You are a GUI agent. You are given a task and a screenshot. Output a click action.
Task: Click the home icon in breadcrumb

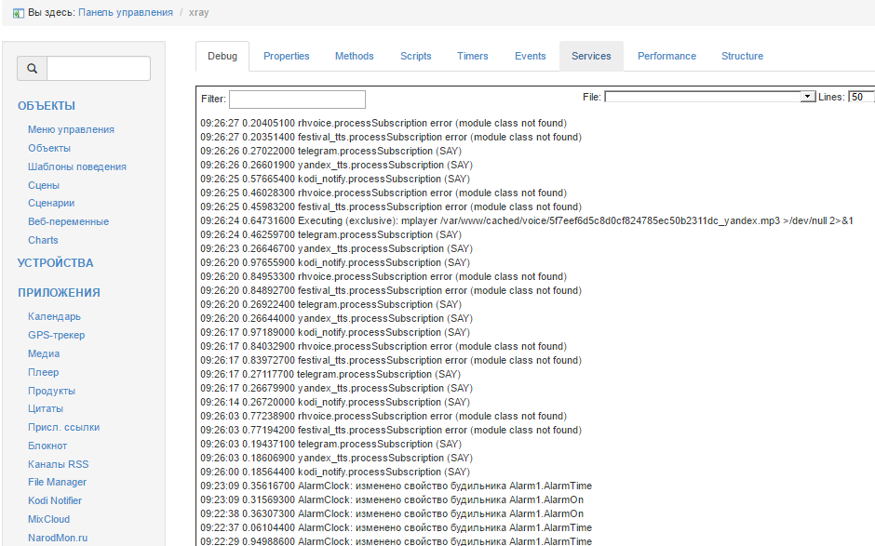[18, 13]
